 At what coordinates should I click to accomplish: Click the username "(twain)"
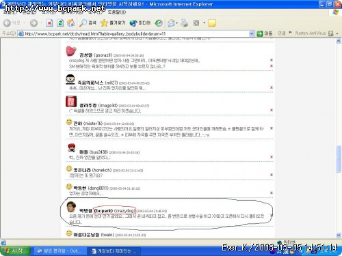pos(107,234)
